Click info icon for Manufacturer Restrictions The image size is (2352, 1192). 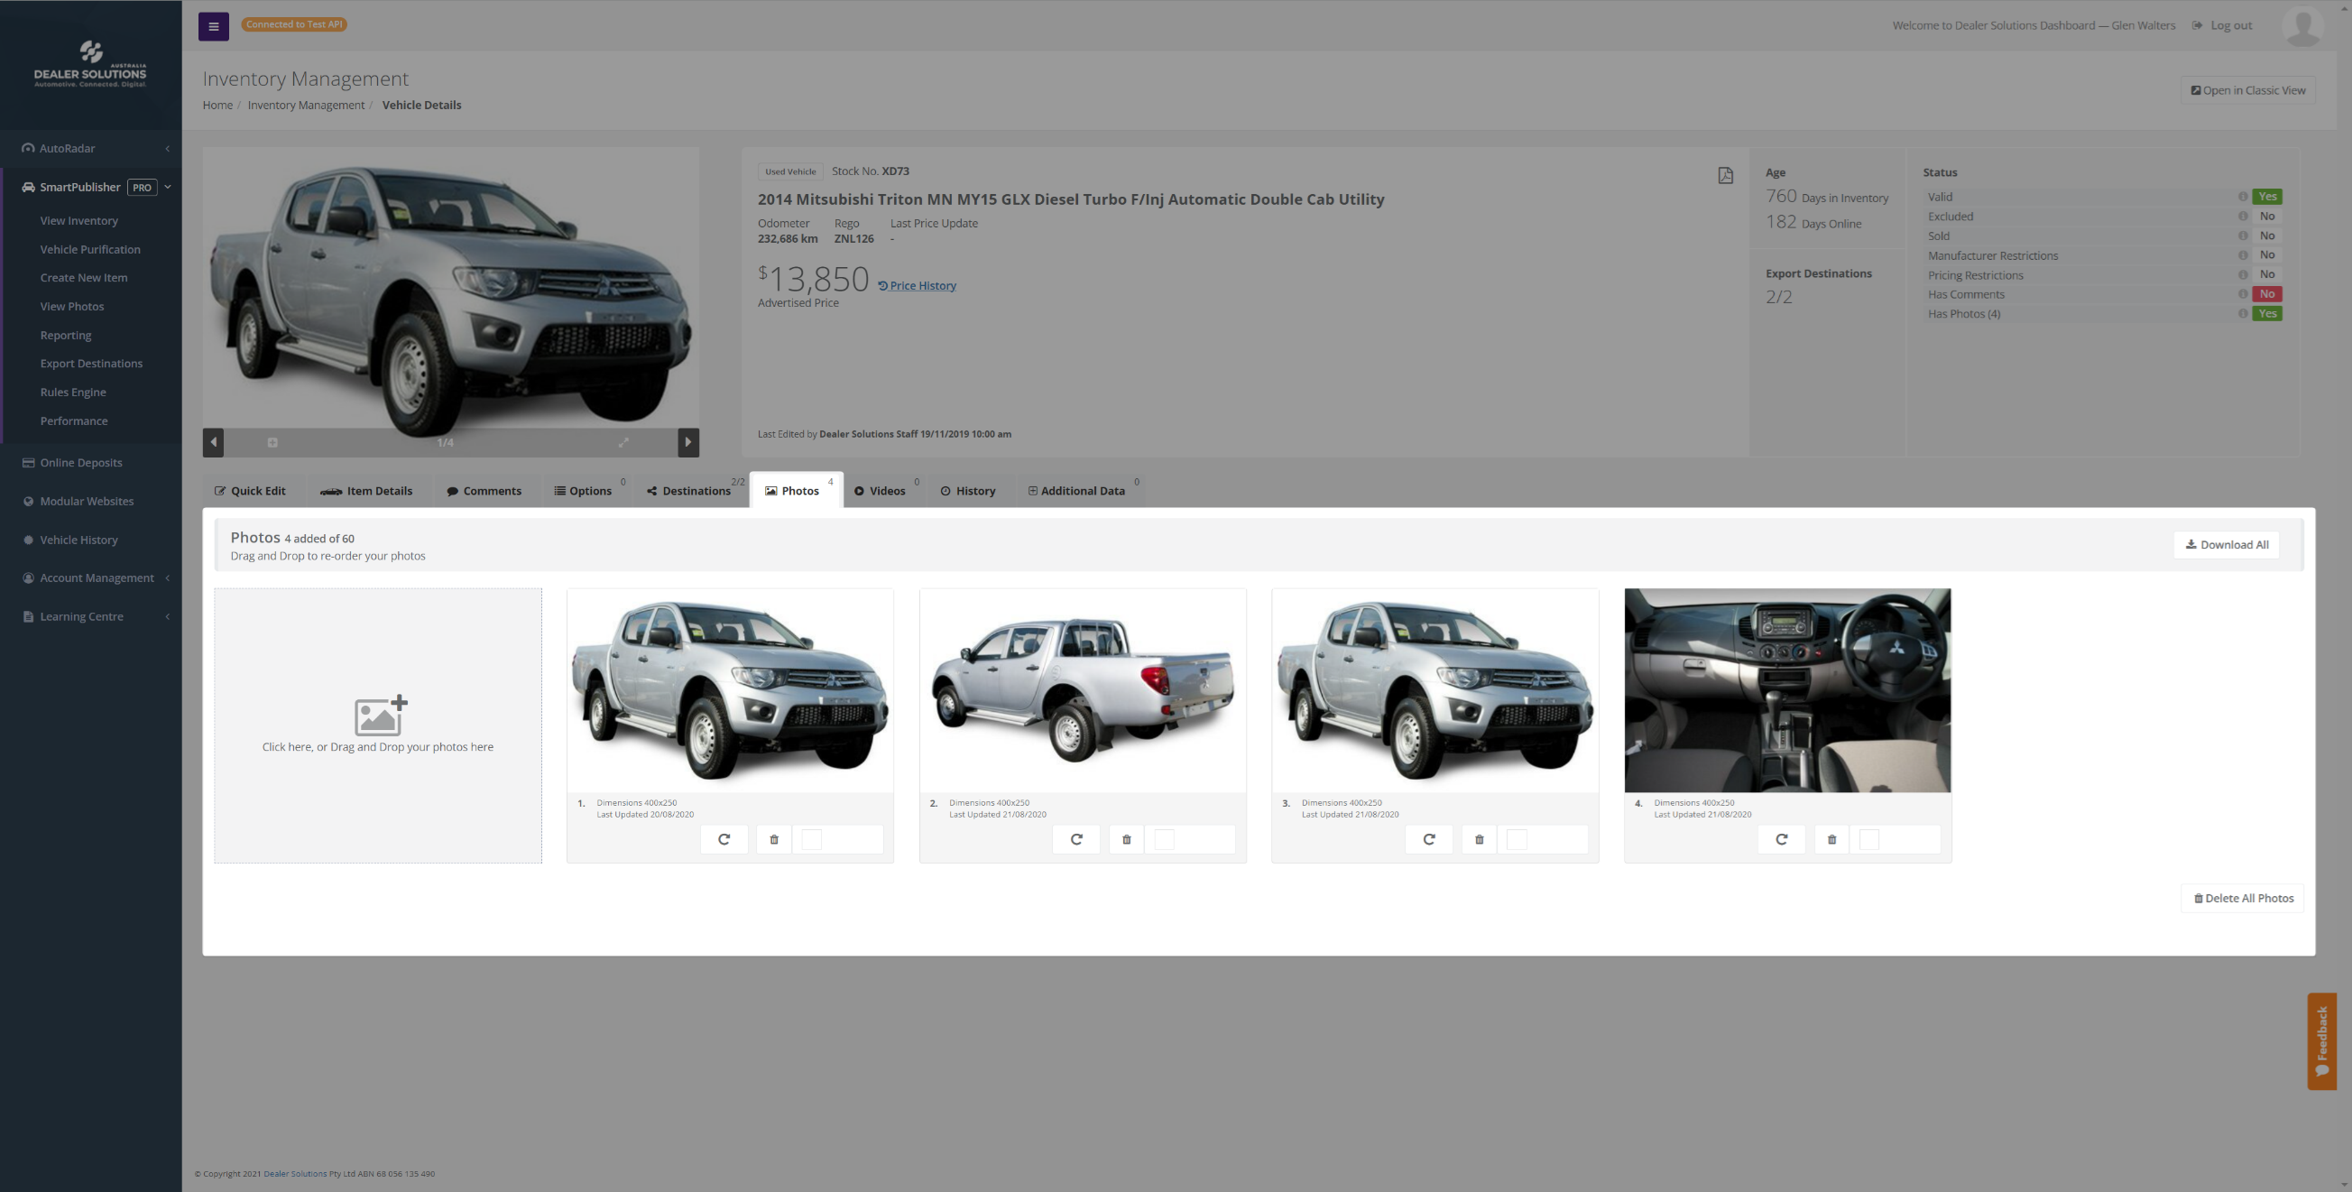click(2243, 254)
